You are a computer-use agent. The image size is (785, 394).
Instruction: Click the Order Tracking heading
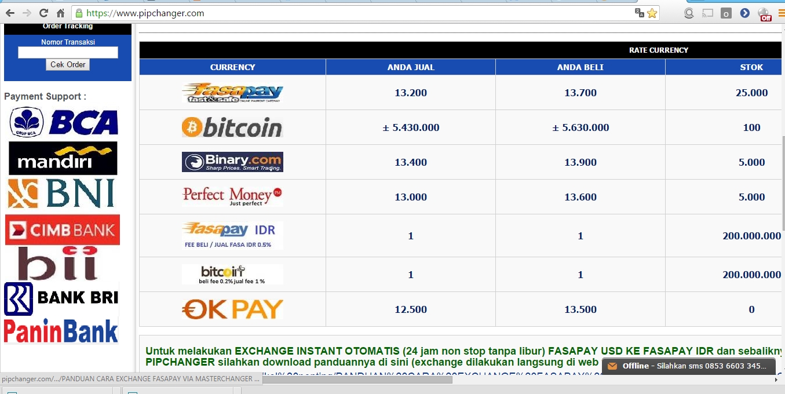(x=68, y=26)
